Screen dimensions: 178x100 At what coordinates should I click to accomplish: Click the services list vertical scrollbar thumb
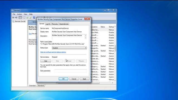click(x=115, y=48)
